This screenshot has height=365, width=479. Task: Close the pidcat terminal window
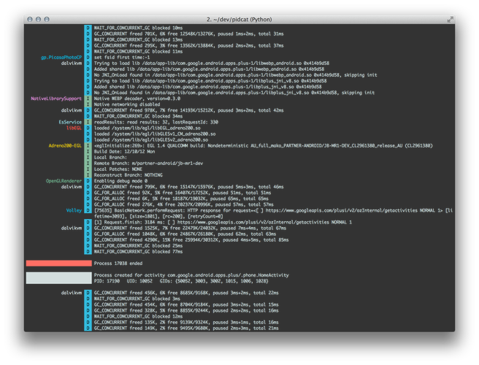tap(30, 19)
